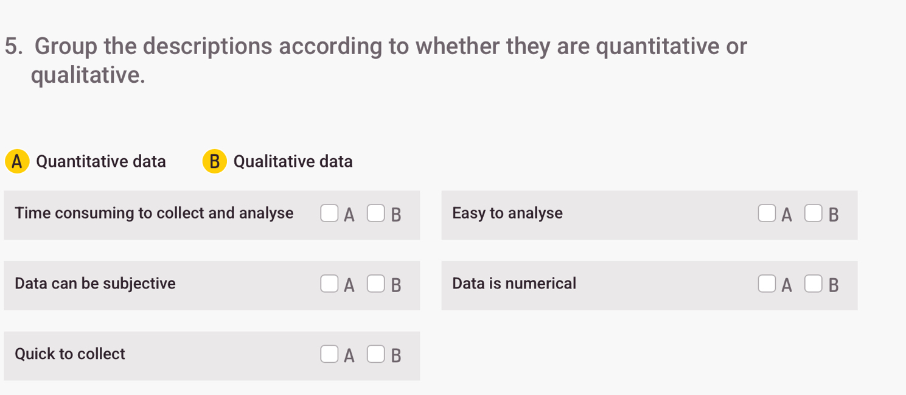Select A for Quick to collect
Viewport: 906px width, 395px height.
click(x=329, y=354)
